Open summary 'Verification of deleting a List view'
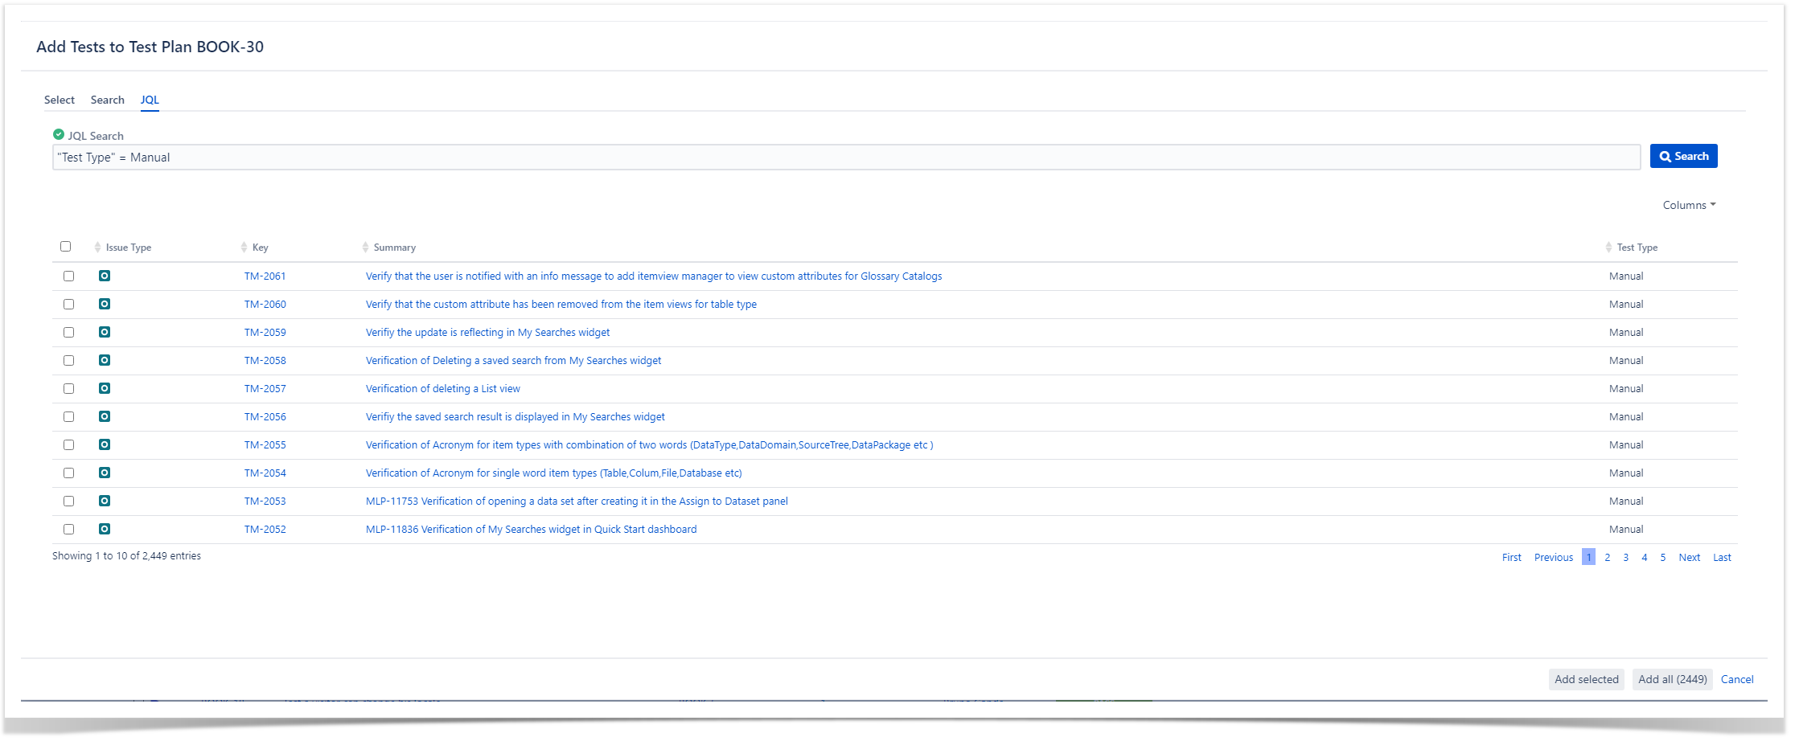The height and width of the screenshot is (741, 1795). point(443,388)
